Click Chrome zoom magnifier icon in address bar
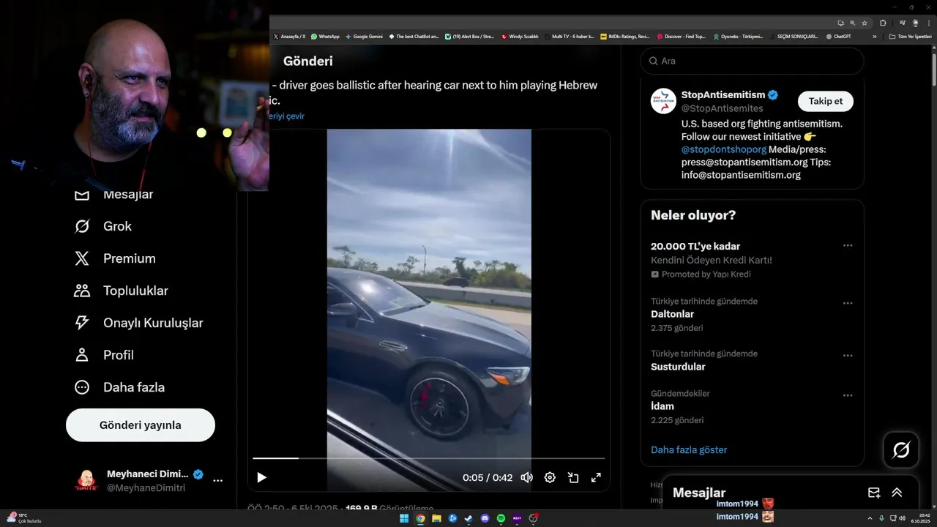 [853, 23]
